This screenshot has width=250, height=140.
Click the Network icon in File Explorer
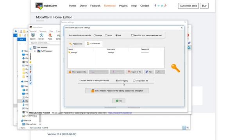(22, 121)
